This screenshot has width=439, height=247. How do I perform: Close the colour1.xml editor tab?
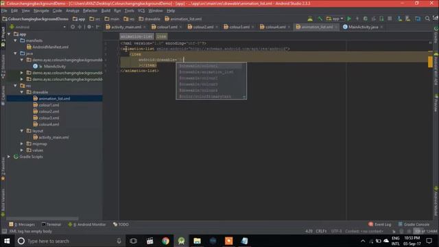pyautogui.click(x=180, y=27)
